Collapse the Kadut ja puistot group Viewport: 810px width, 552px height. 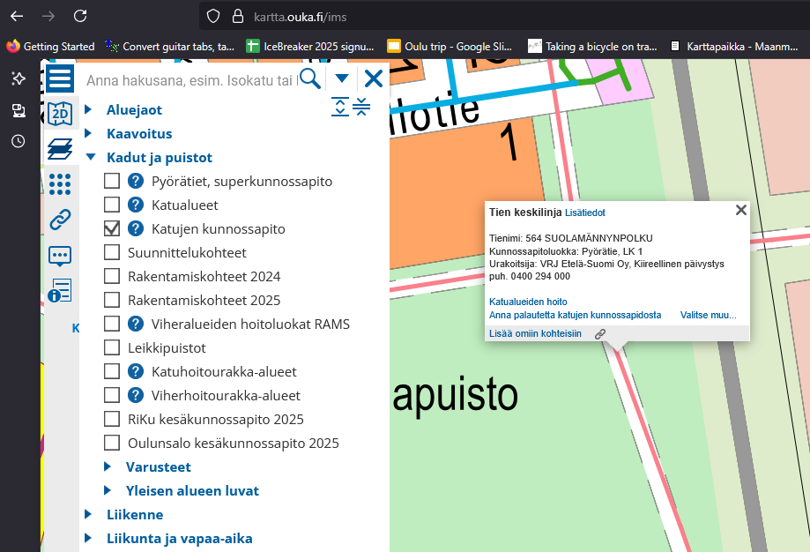pyautogui.click(x=89, y=158)
